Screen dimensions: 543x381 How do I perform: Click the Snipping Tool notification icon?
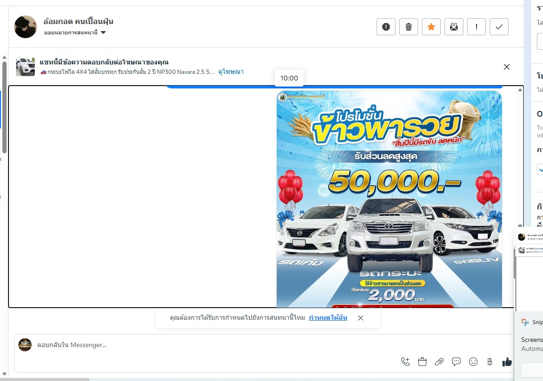[x=525, y=322]
